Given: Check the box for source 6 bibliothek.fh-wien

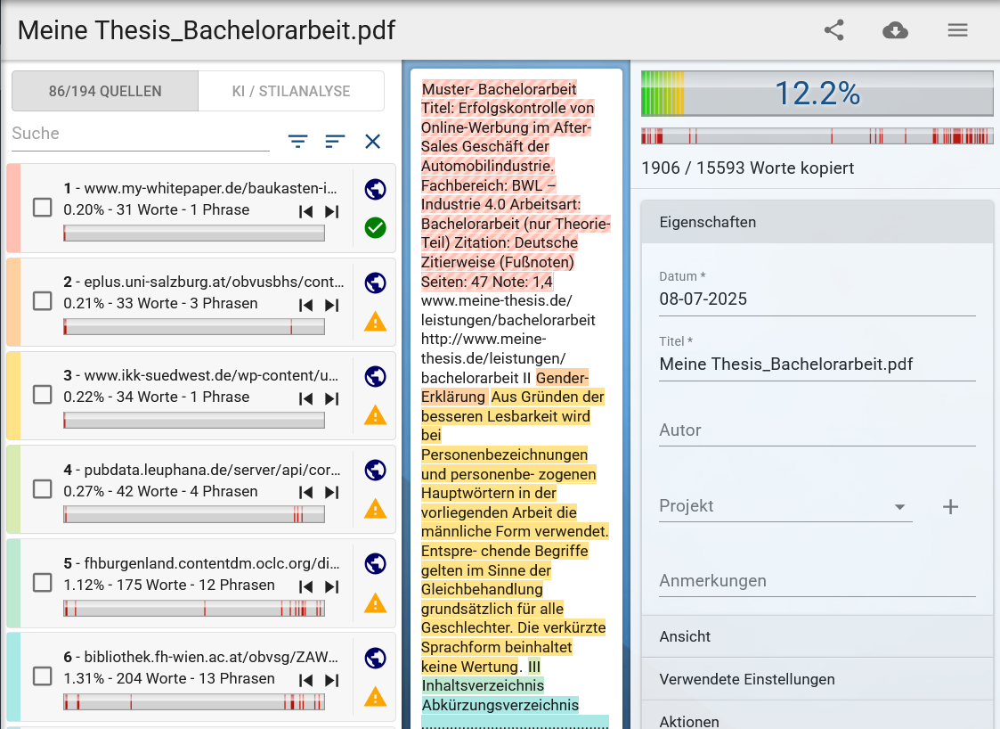Looking at the screenshot, I should (x=43, y=676).
